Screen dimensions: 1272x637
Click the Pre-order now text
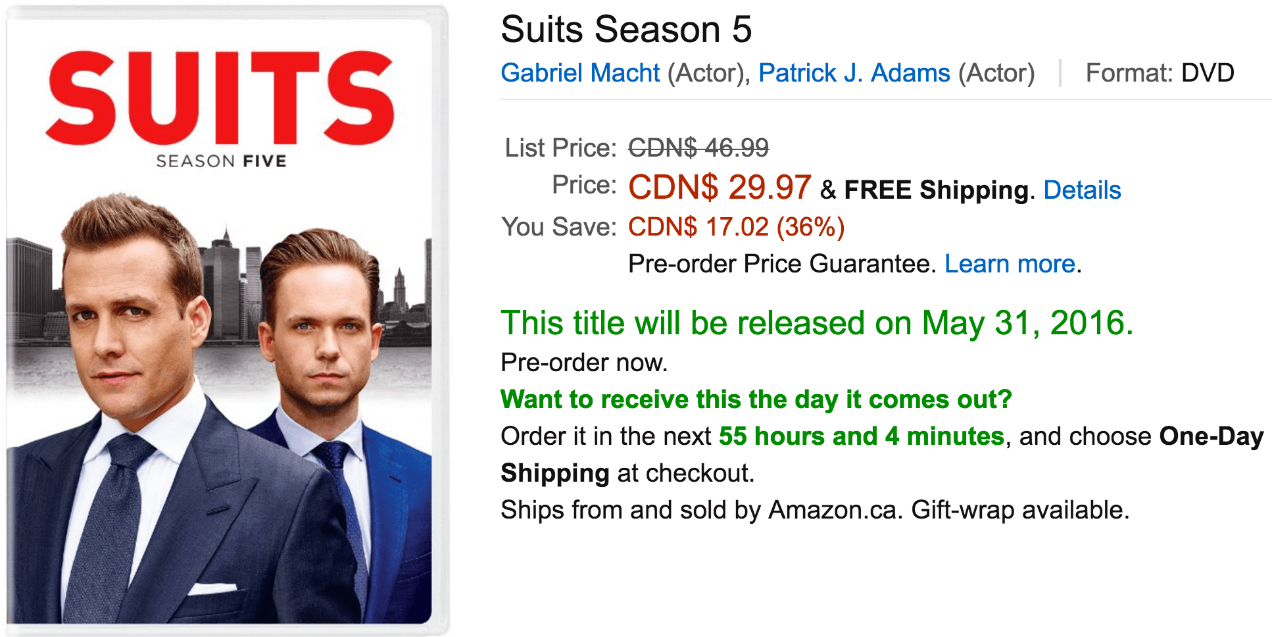click(x=584, y=363)
